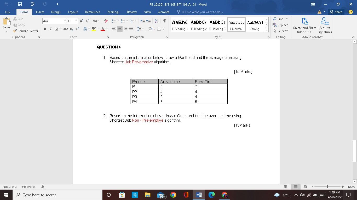The image size is (357, 200).
Task: Select the Strikethrough formatting icon
Action: (x=66, y=29)
